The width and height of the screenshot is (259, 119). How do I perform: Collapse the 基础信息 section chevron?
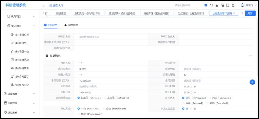pos(250,56)
